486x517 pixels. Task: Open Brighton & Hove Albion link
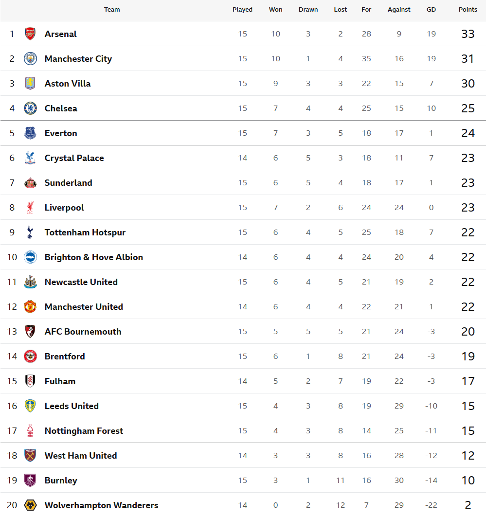point(94,257)
